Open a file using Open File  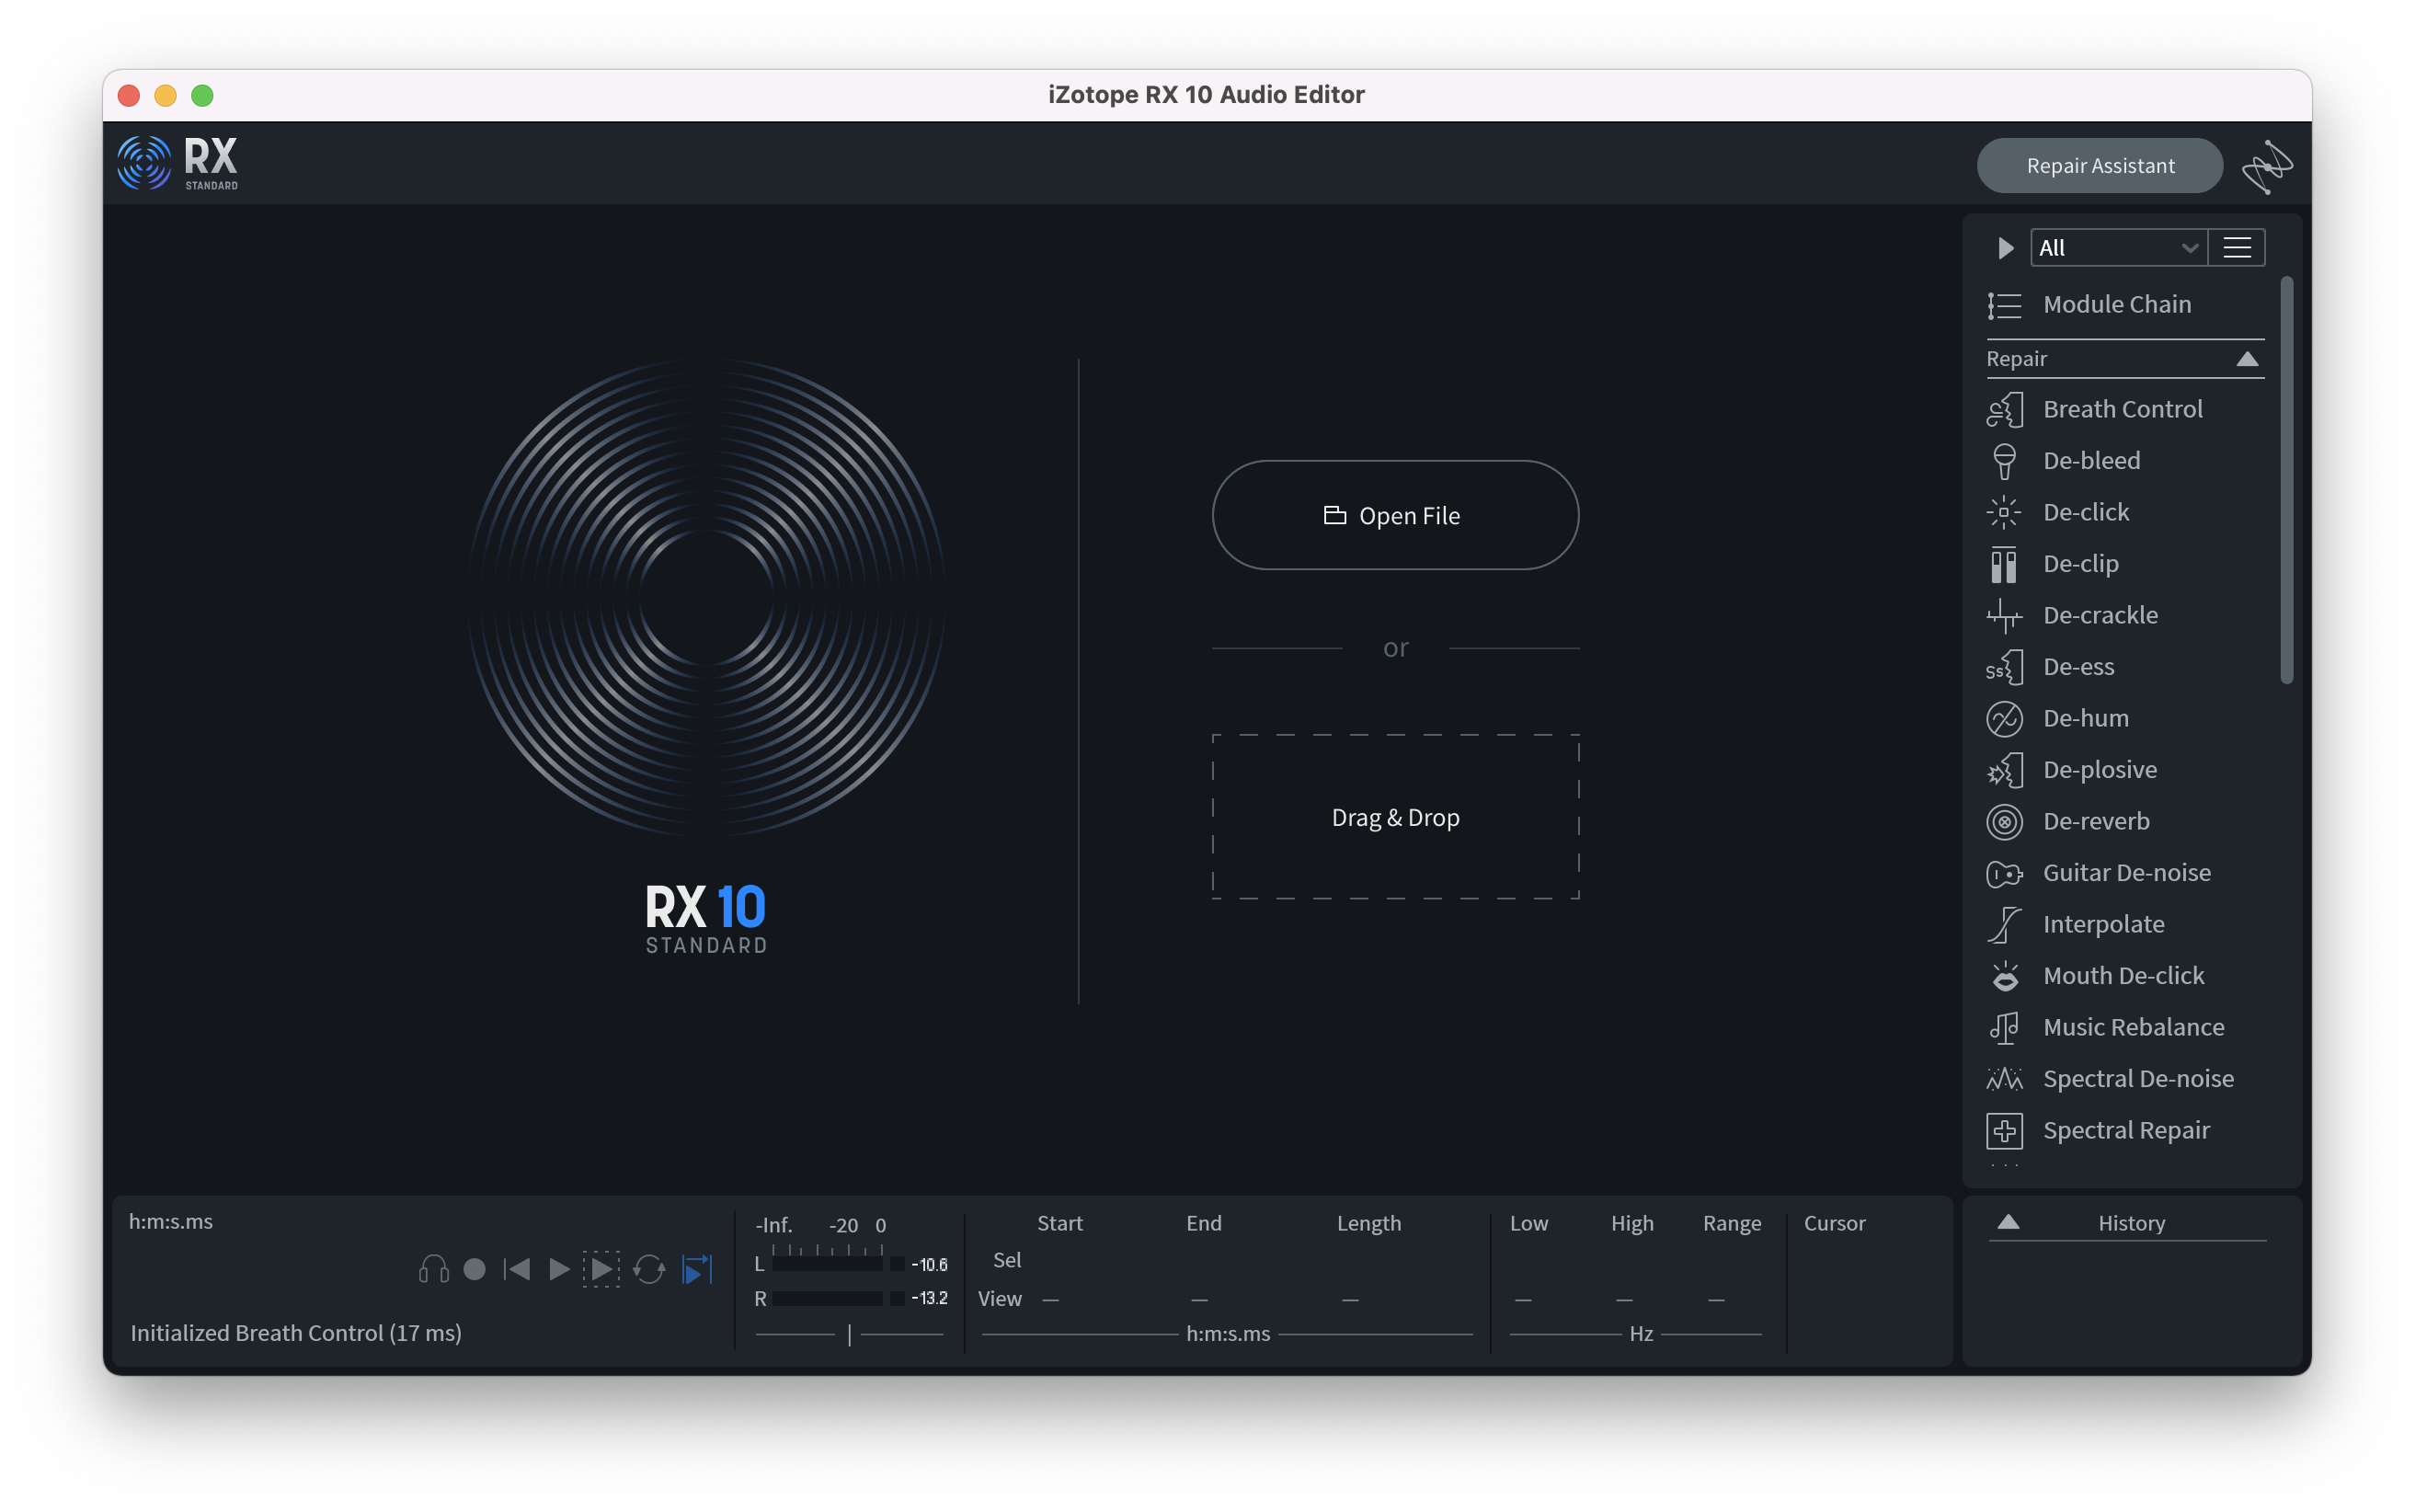(x=1395, y=516)
